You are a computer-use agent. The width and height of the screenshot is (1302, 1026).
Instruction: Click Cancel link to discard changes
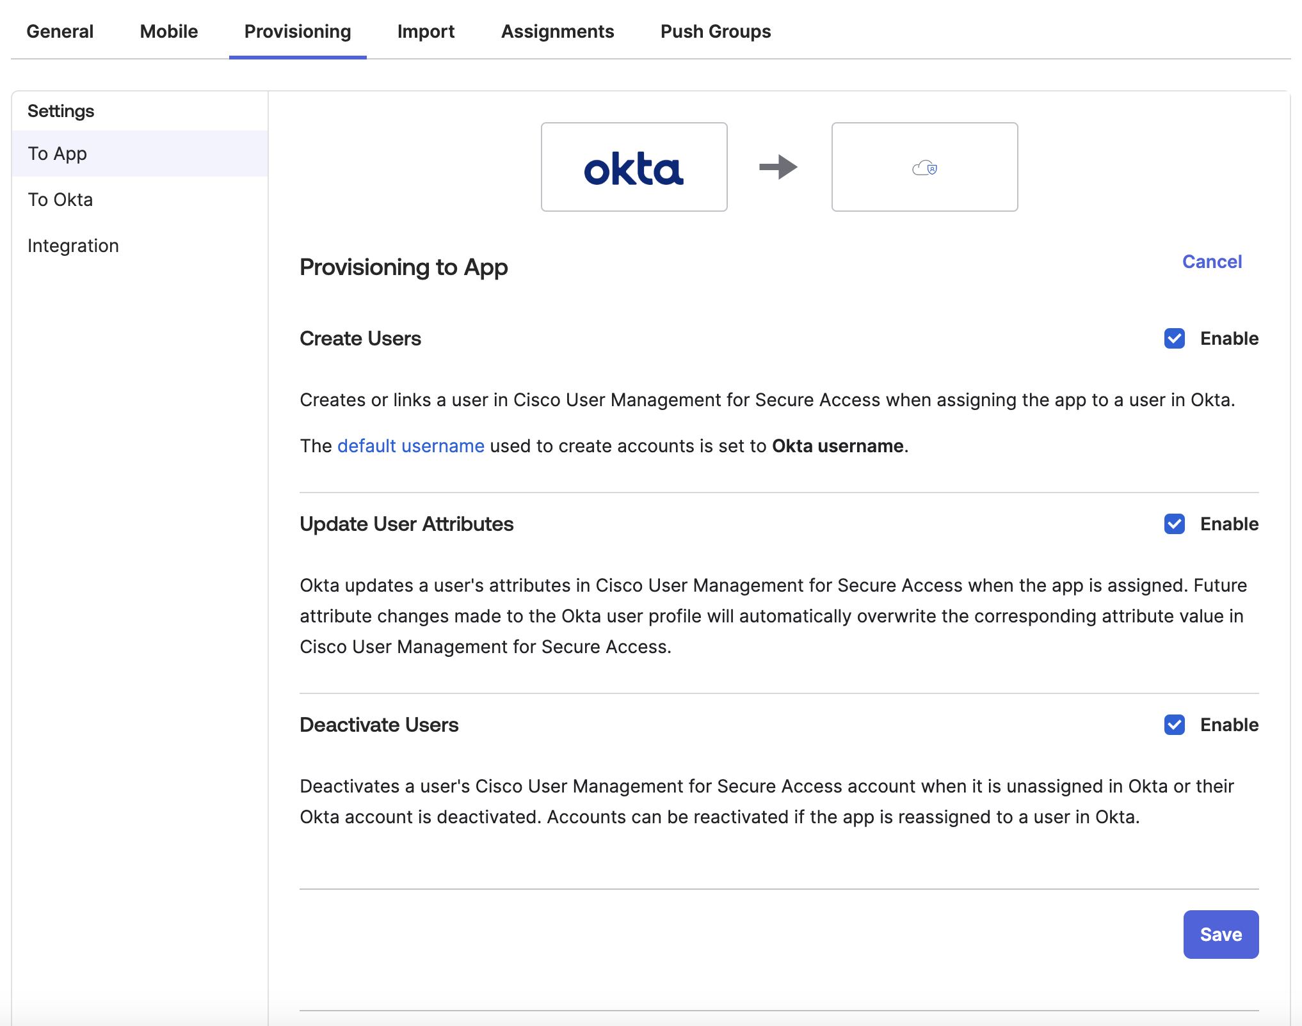(x=1212, y=262)
